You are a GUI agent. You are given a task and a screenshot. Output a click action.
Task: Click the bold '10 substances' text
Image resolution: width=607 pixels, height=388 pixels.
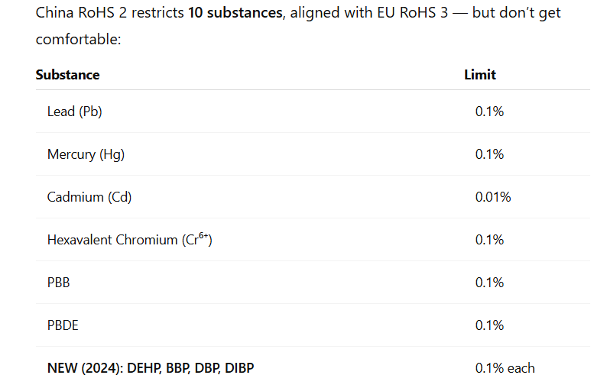tap(234, 14)
